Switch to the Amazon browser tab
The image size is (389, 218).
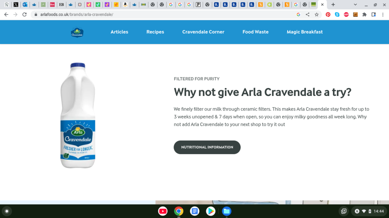125,4
